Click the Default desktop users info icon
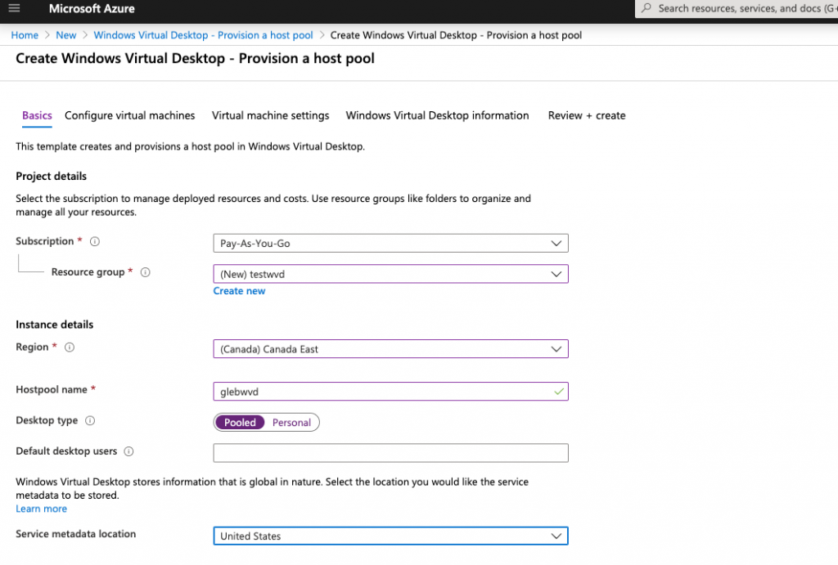Image resolution: width=838 pixels, height=565 pixels. [128, 451]
